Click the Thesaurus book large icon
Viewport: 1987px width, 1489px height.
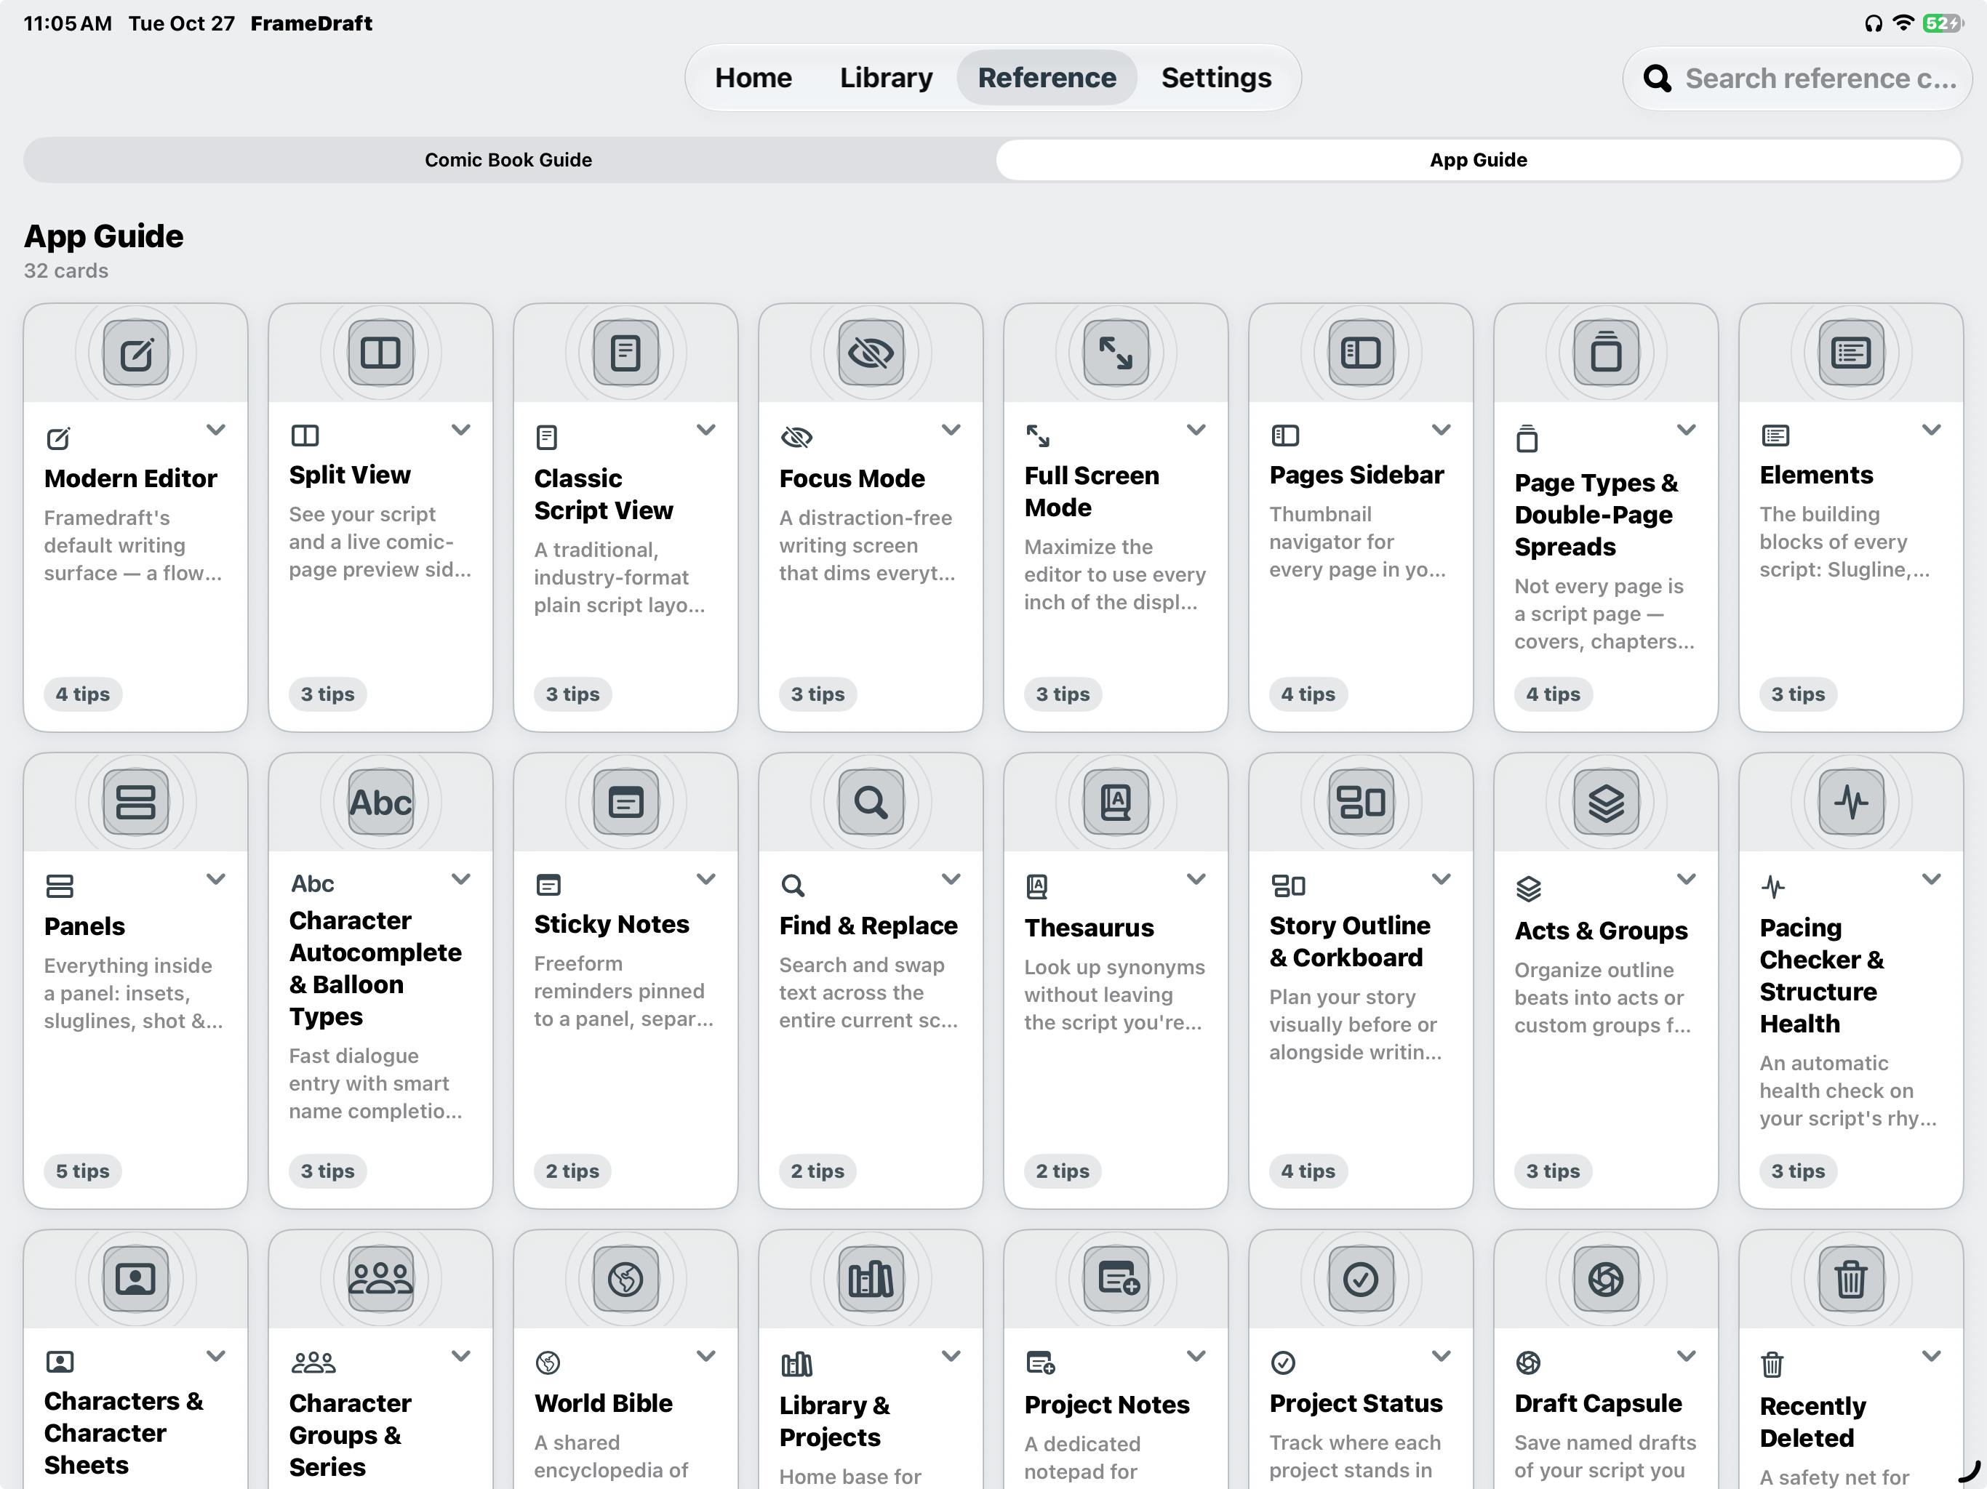click(1116, 802)
